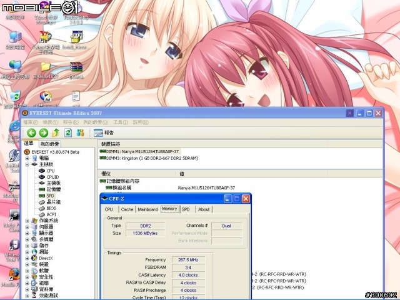Click the up-level arrow in EVEREST toolbar
The height and width of the screenshot is (300, 400).
click(56, 132)
